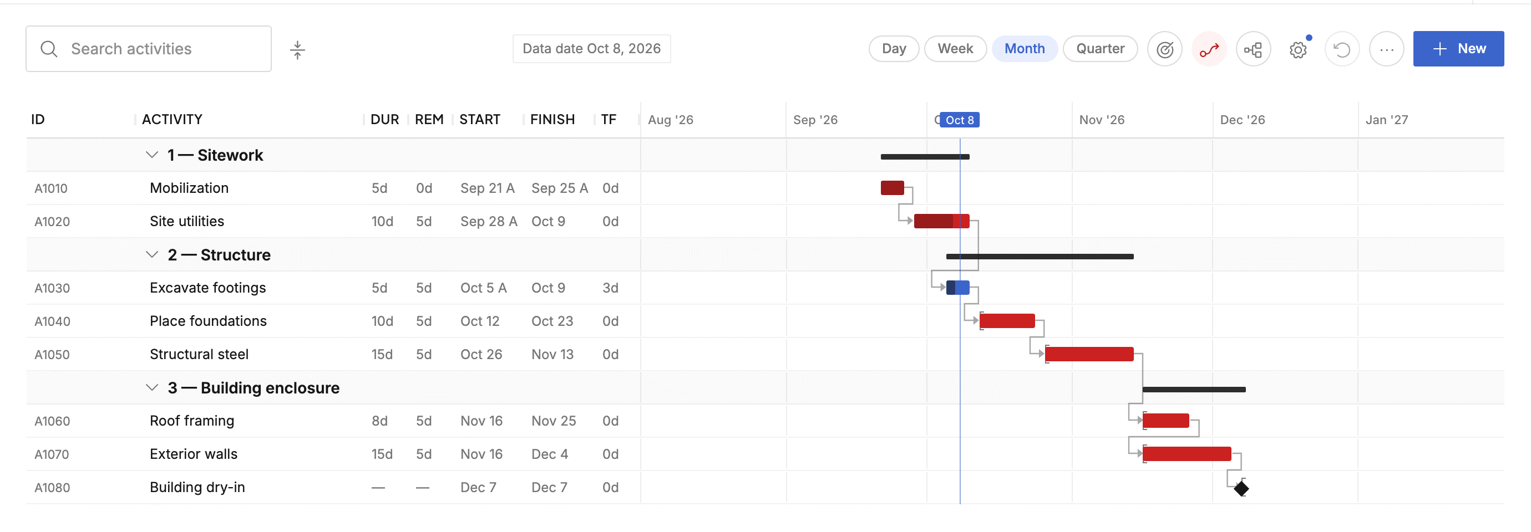1531x532 pixels.
Task: Click the Excavate footings 3d float value
Action: click(610, 288)
